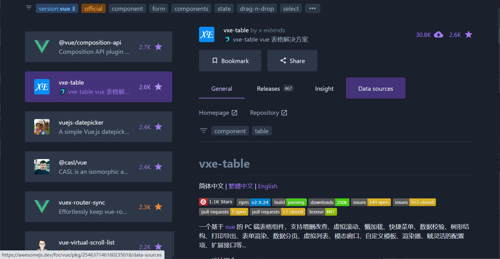Click the star icon on vuejs-datepicker card
The width and height of the screenshot is (500, 259).
(158, 127)
